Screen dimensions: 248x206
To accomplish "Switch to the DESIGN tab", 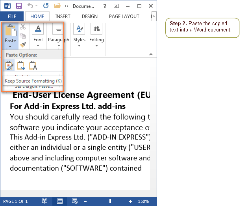I will click(90, 16).
